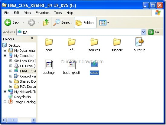Select the bootmgr.efi file icon
Viewport: 166px width, 125px height.
point(72,64)
